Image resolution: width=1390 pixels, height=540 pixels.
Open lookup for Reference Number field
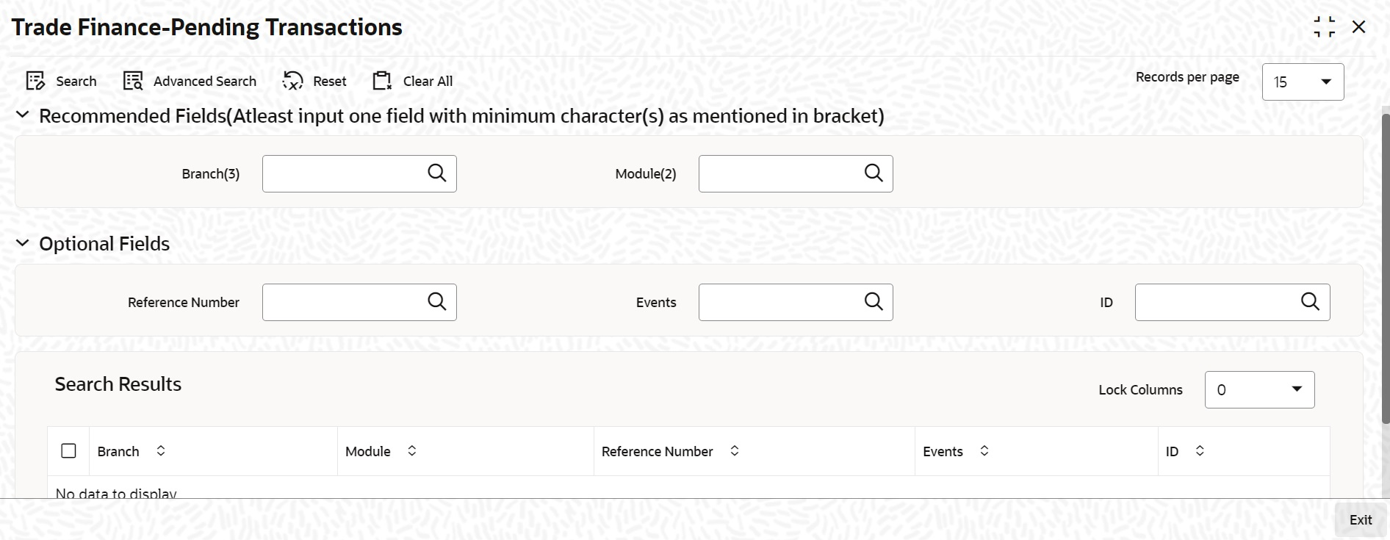click(x=437, y=301)
